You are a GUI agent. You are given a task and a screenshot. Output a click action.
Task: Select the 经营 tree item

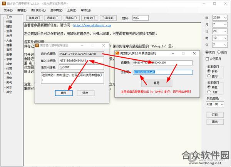click(x=9, y=22)
